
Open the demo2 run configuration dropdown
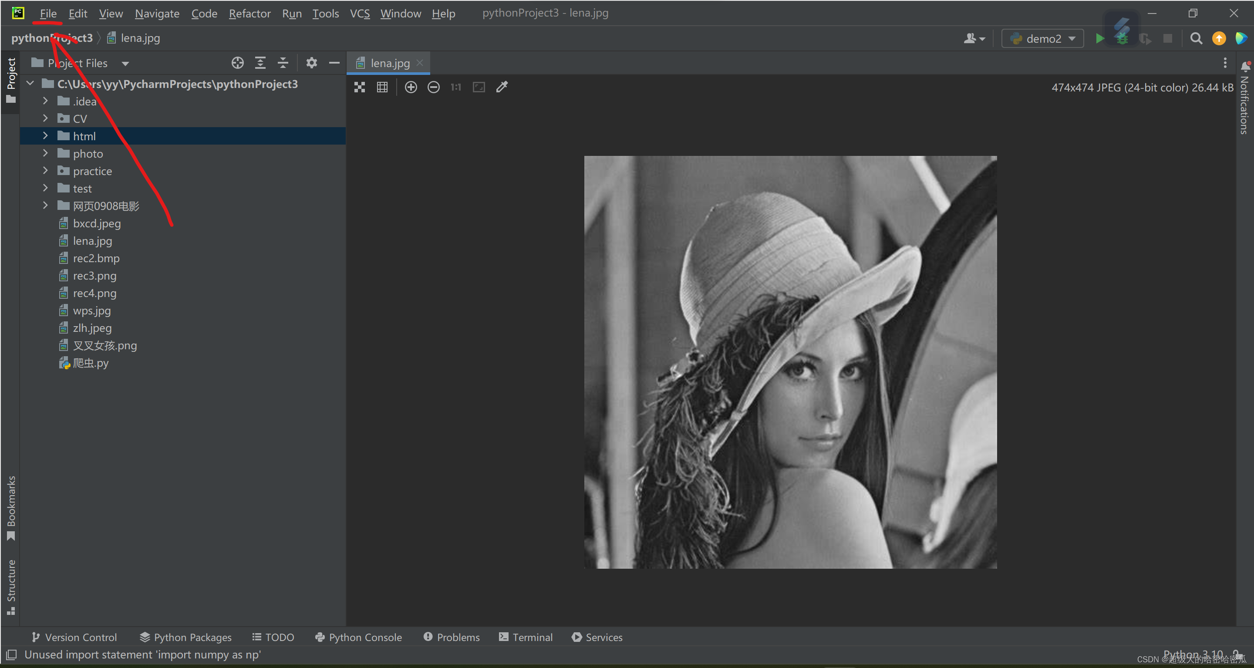click(1042, 38)
